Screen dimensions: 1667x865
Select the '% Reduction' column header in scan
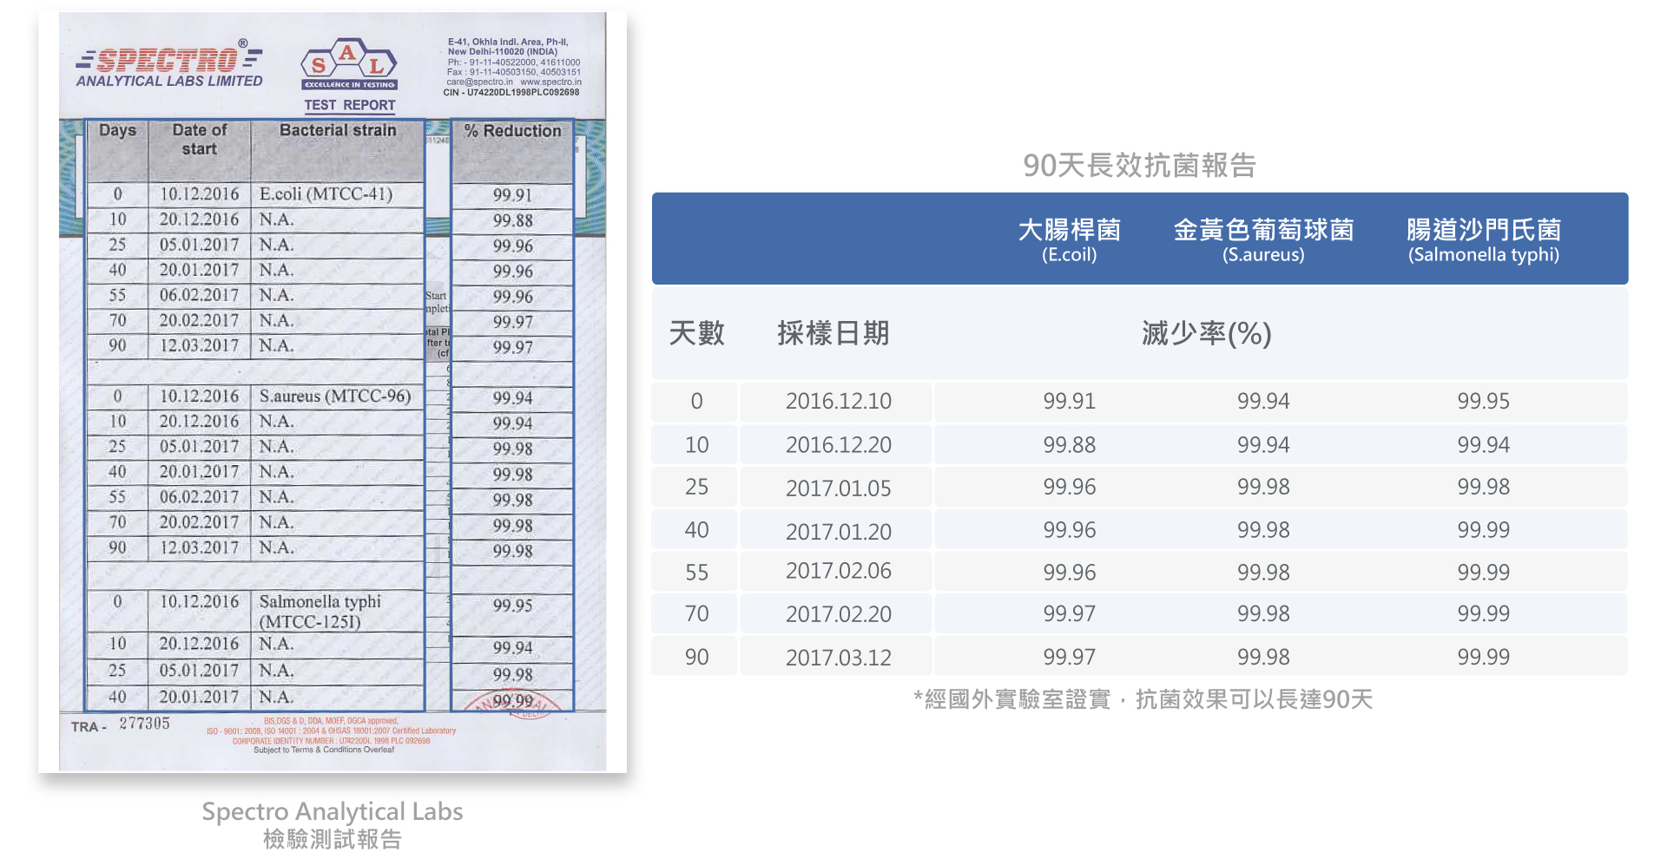[x=512, y=131]
